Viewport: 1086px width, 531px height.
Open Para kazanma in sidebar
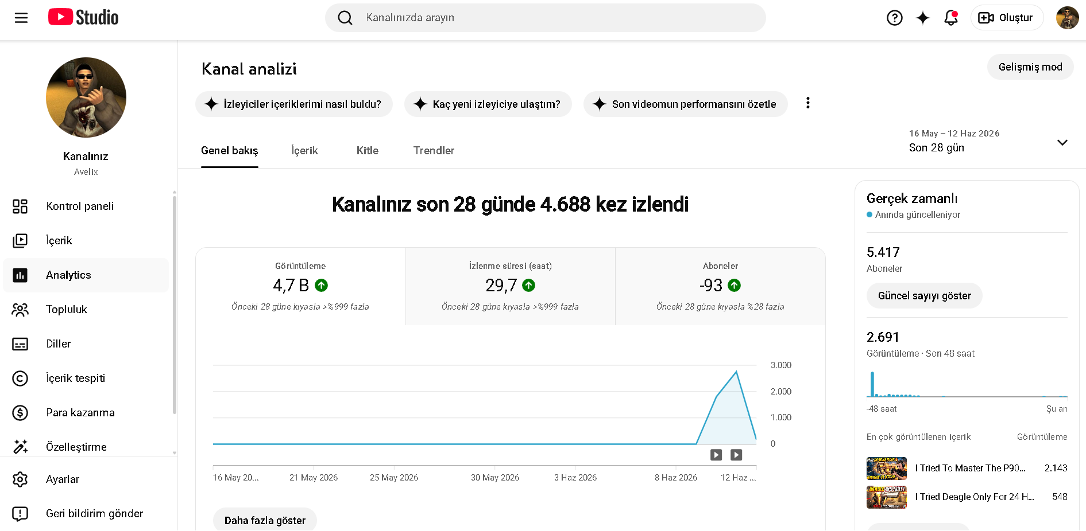(86, 413)
